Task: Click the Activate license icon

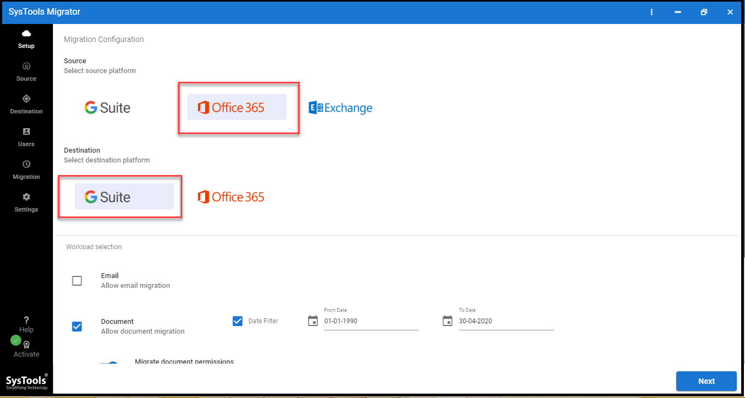Action: pos(26,345)
